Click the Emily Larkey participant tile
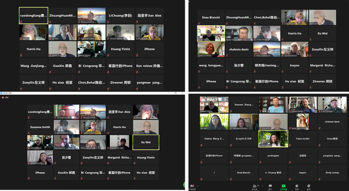 click(x=332, y=172)
